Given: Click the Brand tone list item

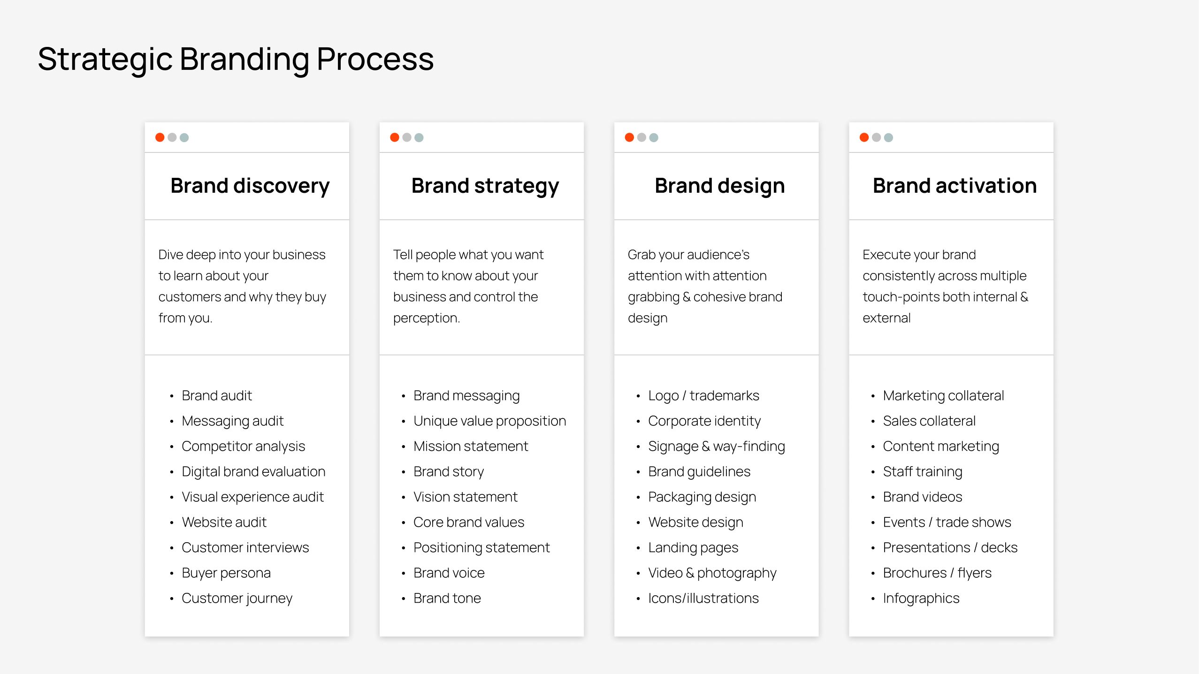Looking at the screenshot, I should tap(447, 598).
